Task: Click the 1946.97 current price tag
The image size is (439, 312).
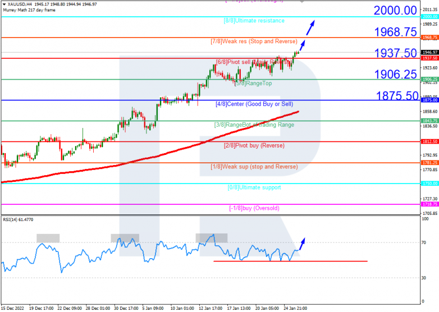Action: [430, 53]
